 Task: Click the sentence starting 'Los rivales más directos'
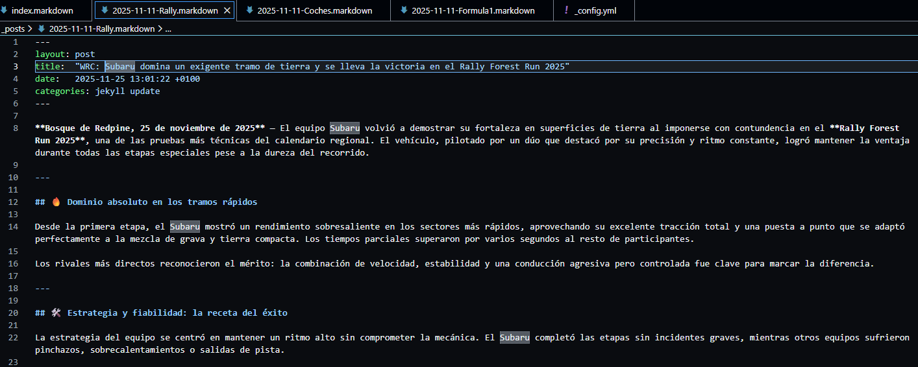pyautogui.click(x=454, y=263)
